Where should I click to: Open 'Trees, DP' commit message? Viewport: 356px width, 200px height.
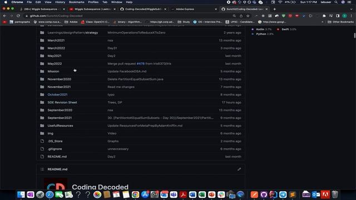[115, 102]
